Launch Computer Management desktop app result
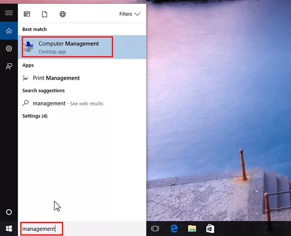 tap(68, 47)
